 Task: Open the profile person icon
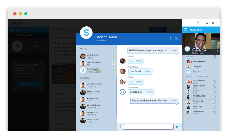pyautogui.click(x=207, y=23)
